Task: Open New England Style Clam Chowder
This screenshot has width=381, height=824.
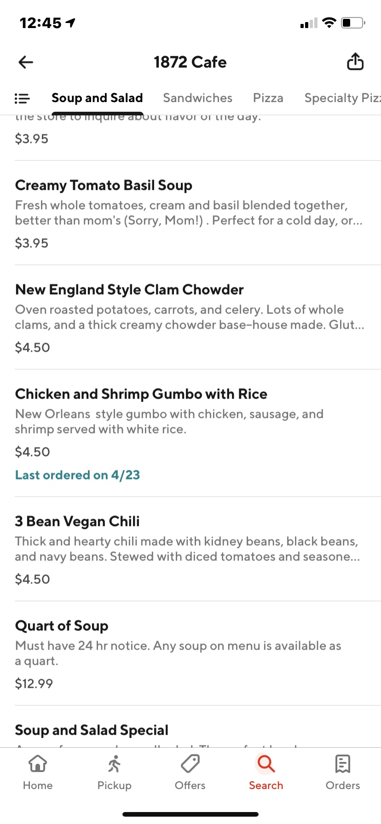Action: coord(129,290)
